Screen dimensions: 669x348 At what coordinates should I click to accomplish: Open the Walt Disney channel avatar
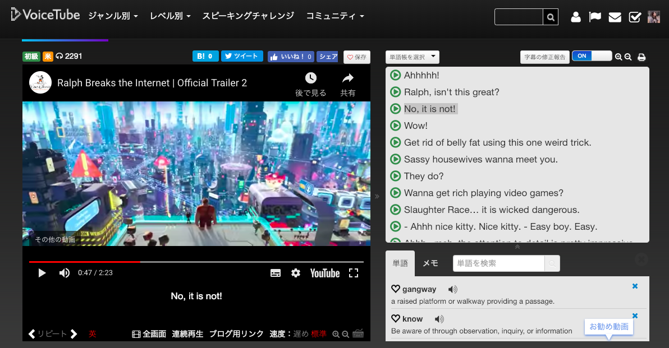(40, 82)
